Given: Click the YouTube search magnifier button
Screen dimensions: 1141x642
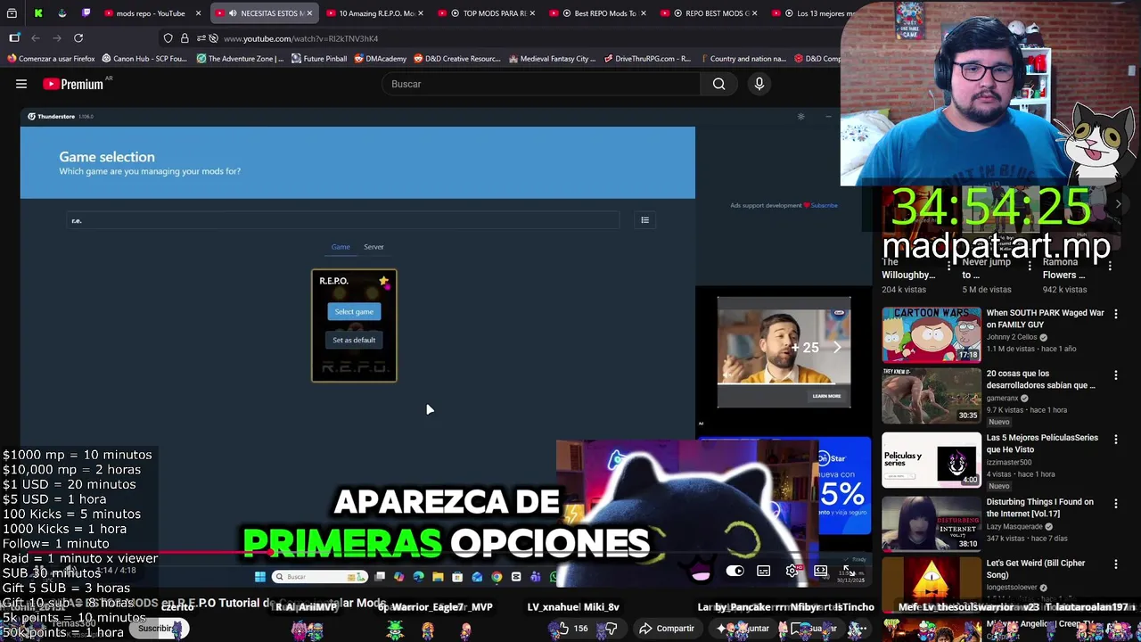Looking at the screenshot, I should coord(718,84).
